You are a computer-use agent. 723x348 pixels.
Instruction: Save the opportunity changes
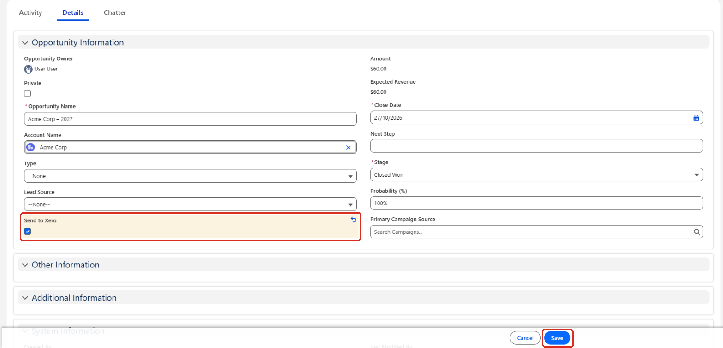[x=557, y=338]
